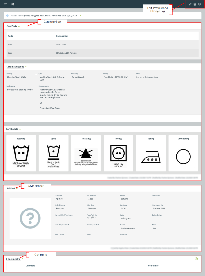Image resolution: width=205 pixels, height=276 pixels.
Task: Collapse the Care Instructions section
Action: coord(26,67)
